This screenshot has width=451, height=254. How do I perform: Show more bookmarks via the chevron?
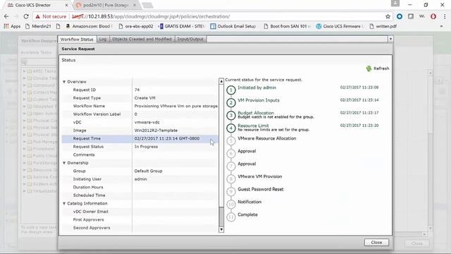(441, 26)
